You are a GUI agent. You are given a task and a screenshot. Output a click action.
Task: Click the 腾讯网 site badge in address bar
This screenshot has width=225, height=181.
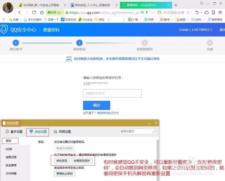point(55,13)
